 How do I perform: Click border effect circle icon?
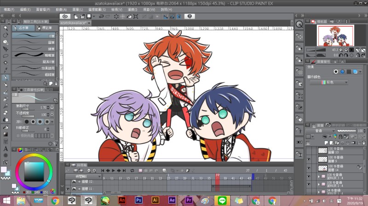tap(336, 72)
